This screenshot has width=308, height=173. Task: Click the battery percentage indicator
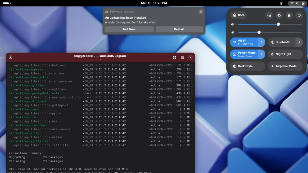pyautogui.click(x=238, y=15)
